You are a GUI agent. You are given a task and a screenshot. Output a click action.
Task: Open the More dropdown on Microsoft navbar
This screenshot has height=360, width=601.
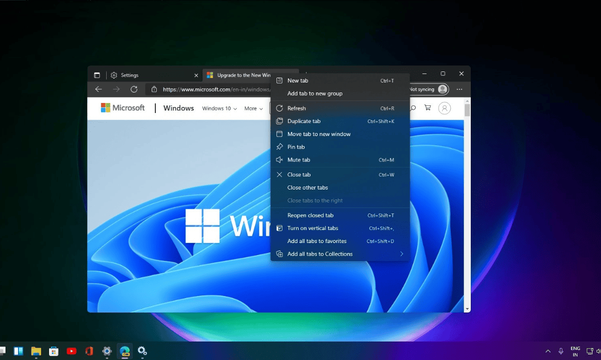pyautogui.click(x=253, y=108)
